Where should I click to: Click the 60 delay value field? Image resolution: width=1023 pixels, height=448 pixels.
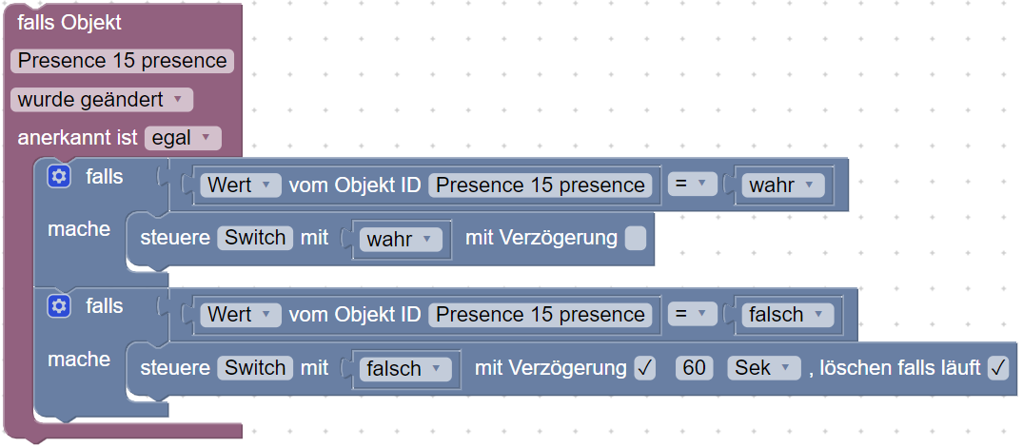pyautogui.click(x=694, y=368)
